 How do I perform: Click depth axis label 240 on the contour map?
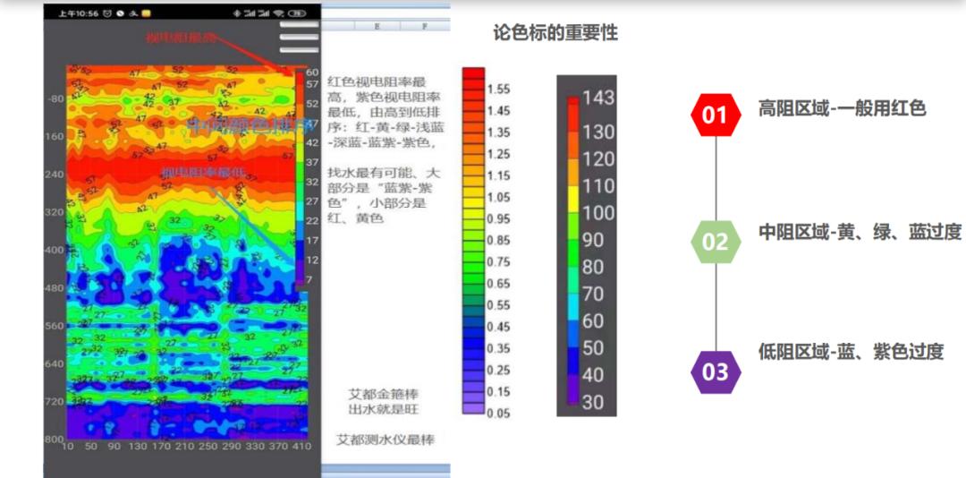[55, 175]
